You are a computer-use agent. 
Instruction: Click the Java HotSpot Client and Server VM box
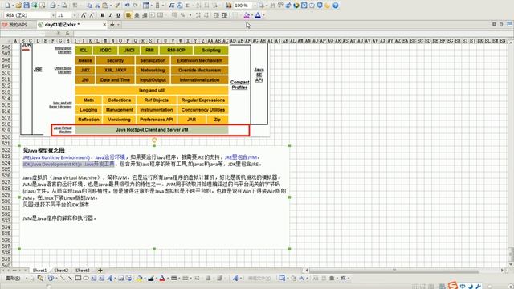click(152, 130)
